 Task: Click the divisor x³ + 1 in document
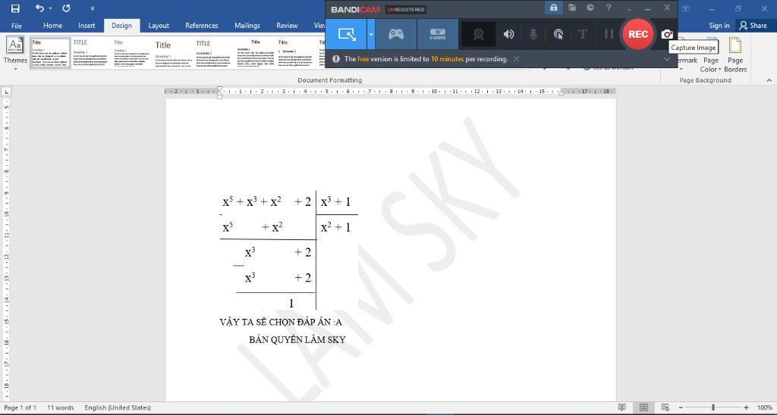click(335, 201)
